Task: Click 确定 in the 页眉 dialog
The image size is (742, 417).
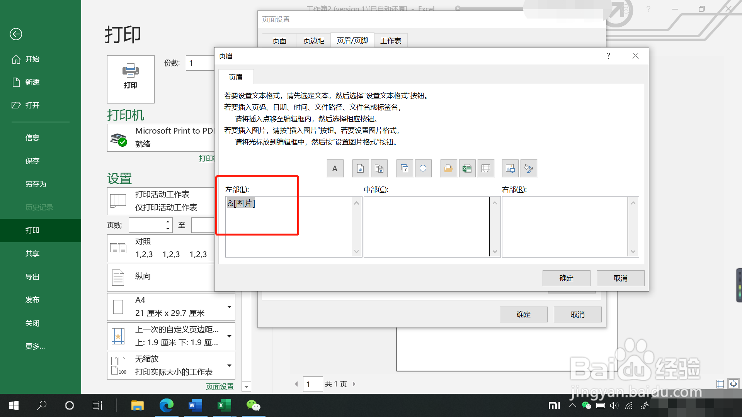Action: 566,278
